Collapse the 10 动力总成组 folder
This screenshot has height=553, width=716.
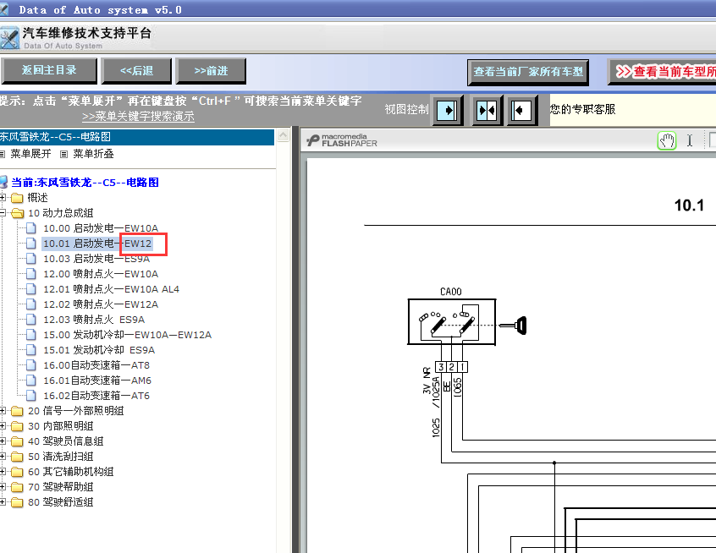click(4, 212)
